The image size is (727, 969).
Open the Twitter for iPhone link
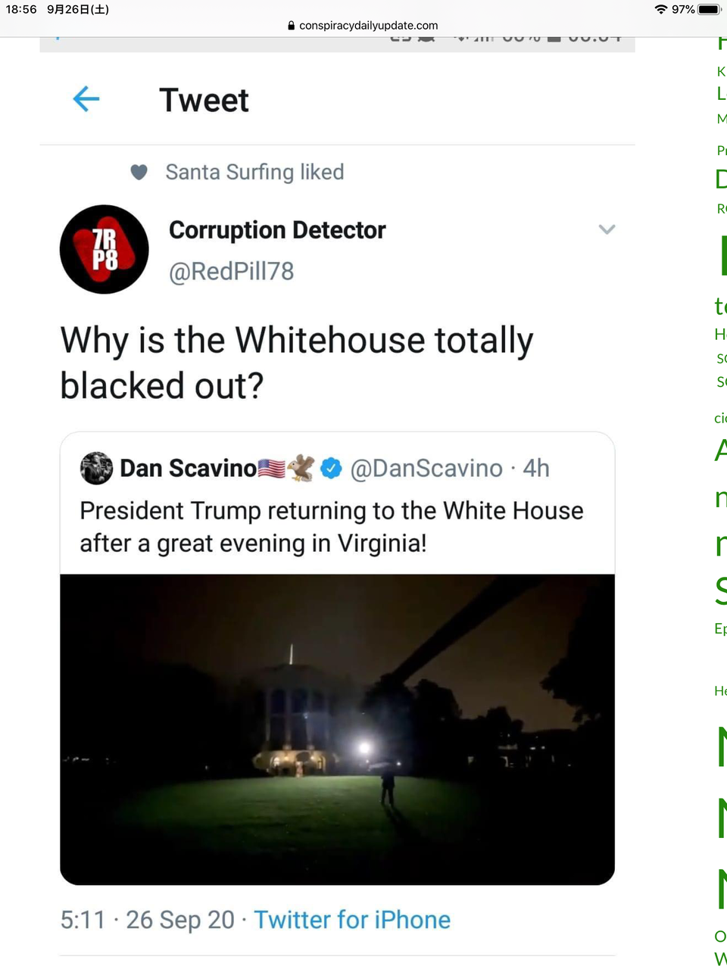pyautogui.click(x=352, y=920)
